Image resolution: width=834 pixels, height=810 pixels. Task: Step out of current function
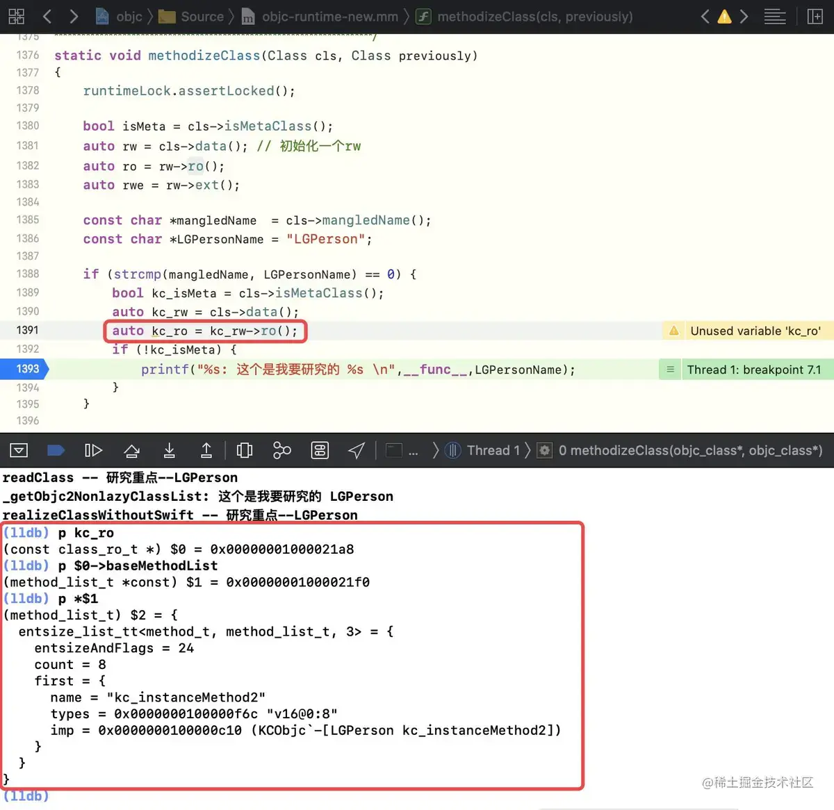coord(206,450)
